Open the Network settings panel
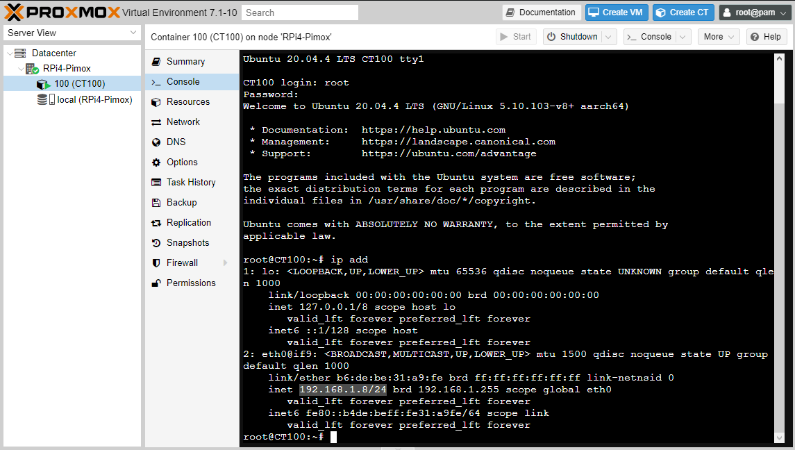The image size is (795, 450). point(182,122)
